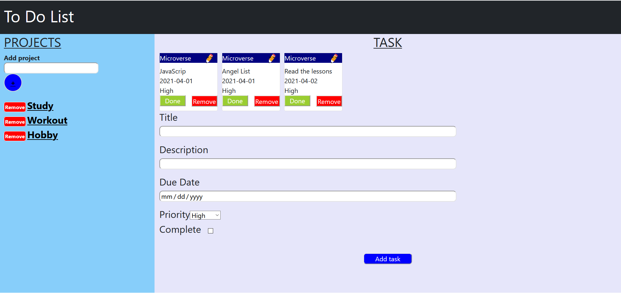Delete the Workout project with Remove

[15, 122]
